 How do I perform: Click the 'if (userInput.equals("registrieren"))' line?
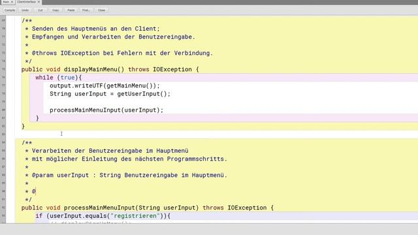[x=103, y=216]
